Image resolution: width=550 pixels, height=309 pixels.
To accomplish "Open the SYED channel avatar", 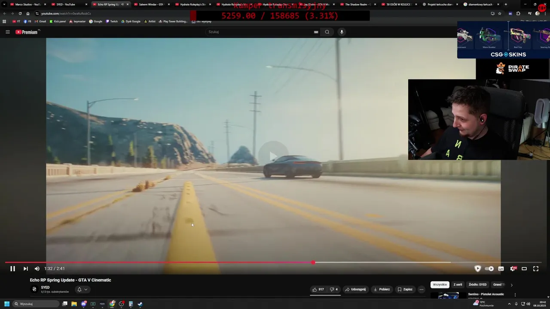I will [x=34, y=289].
